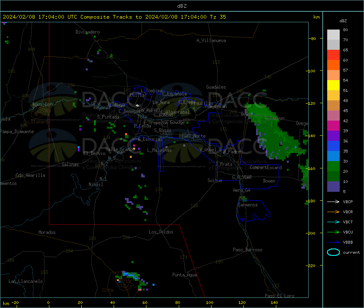Screen dimensions: 364x308
Task: Click the timestamp header text '2024/02/08 17:04:00 UTC'
Action: (40, 17)
